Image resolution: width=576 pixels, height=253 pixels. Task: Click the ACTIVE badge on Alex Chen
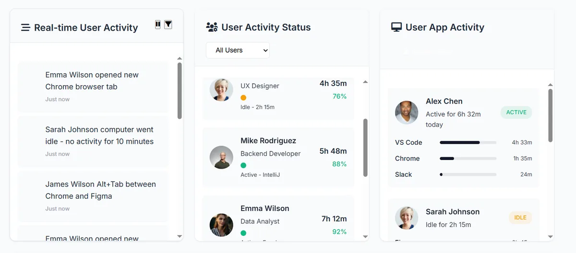(516, 112)
